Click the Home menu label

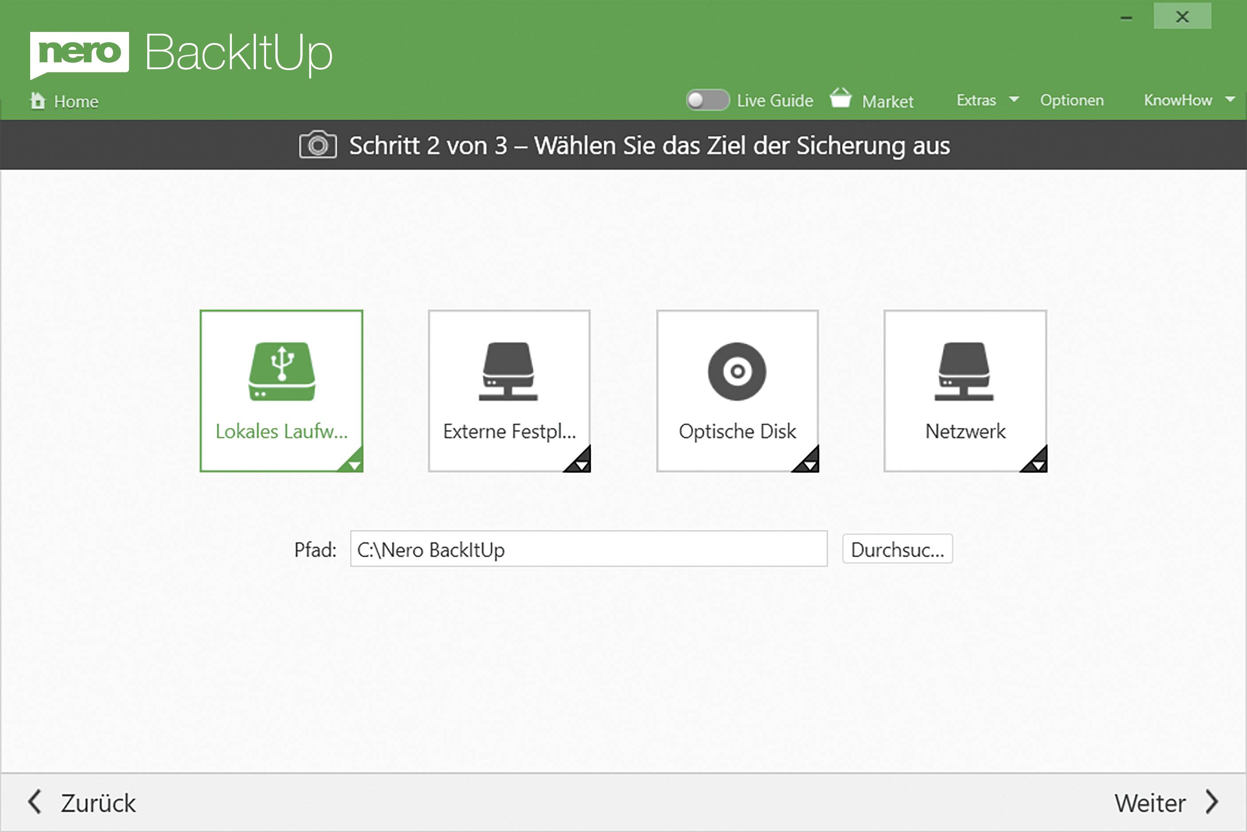[x=76, y=102]
